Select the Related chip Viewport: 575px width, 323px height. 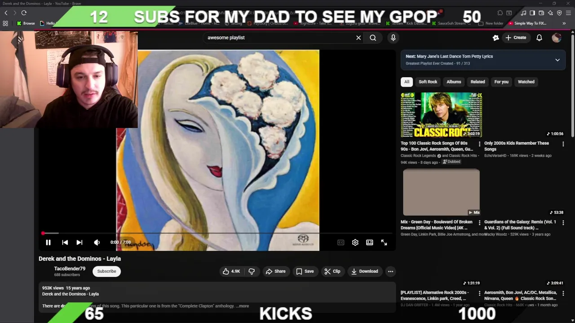tap(478, 82)
